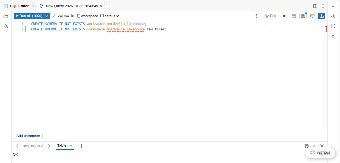Open the Assistant icon in right sidebar
This screenshot has width=340, height=163.
333,36
